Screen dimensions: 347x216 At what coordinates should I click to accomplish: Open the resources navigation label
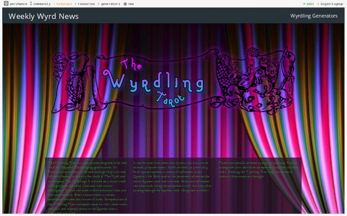[x=86, y=4]
